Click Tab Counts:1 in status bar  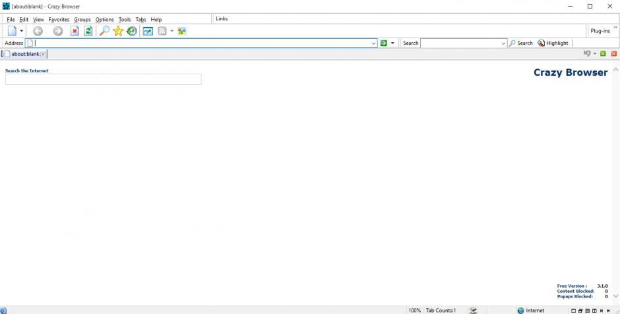(x=441, y=311)
